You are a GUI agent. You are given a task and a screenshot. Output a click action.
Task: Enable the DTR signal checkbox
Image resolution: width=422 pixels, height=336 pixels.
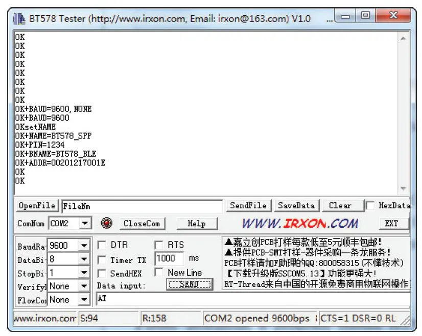click(101, 245)
